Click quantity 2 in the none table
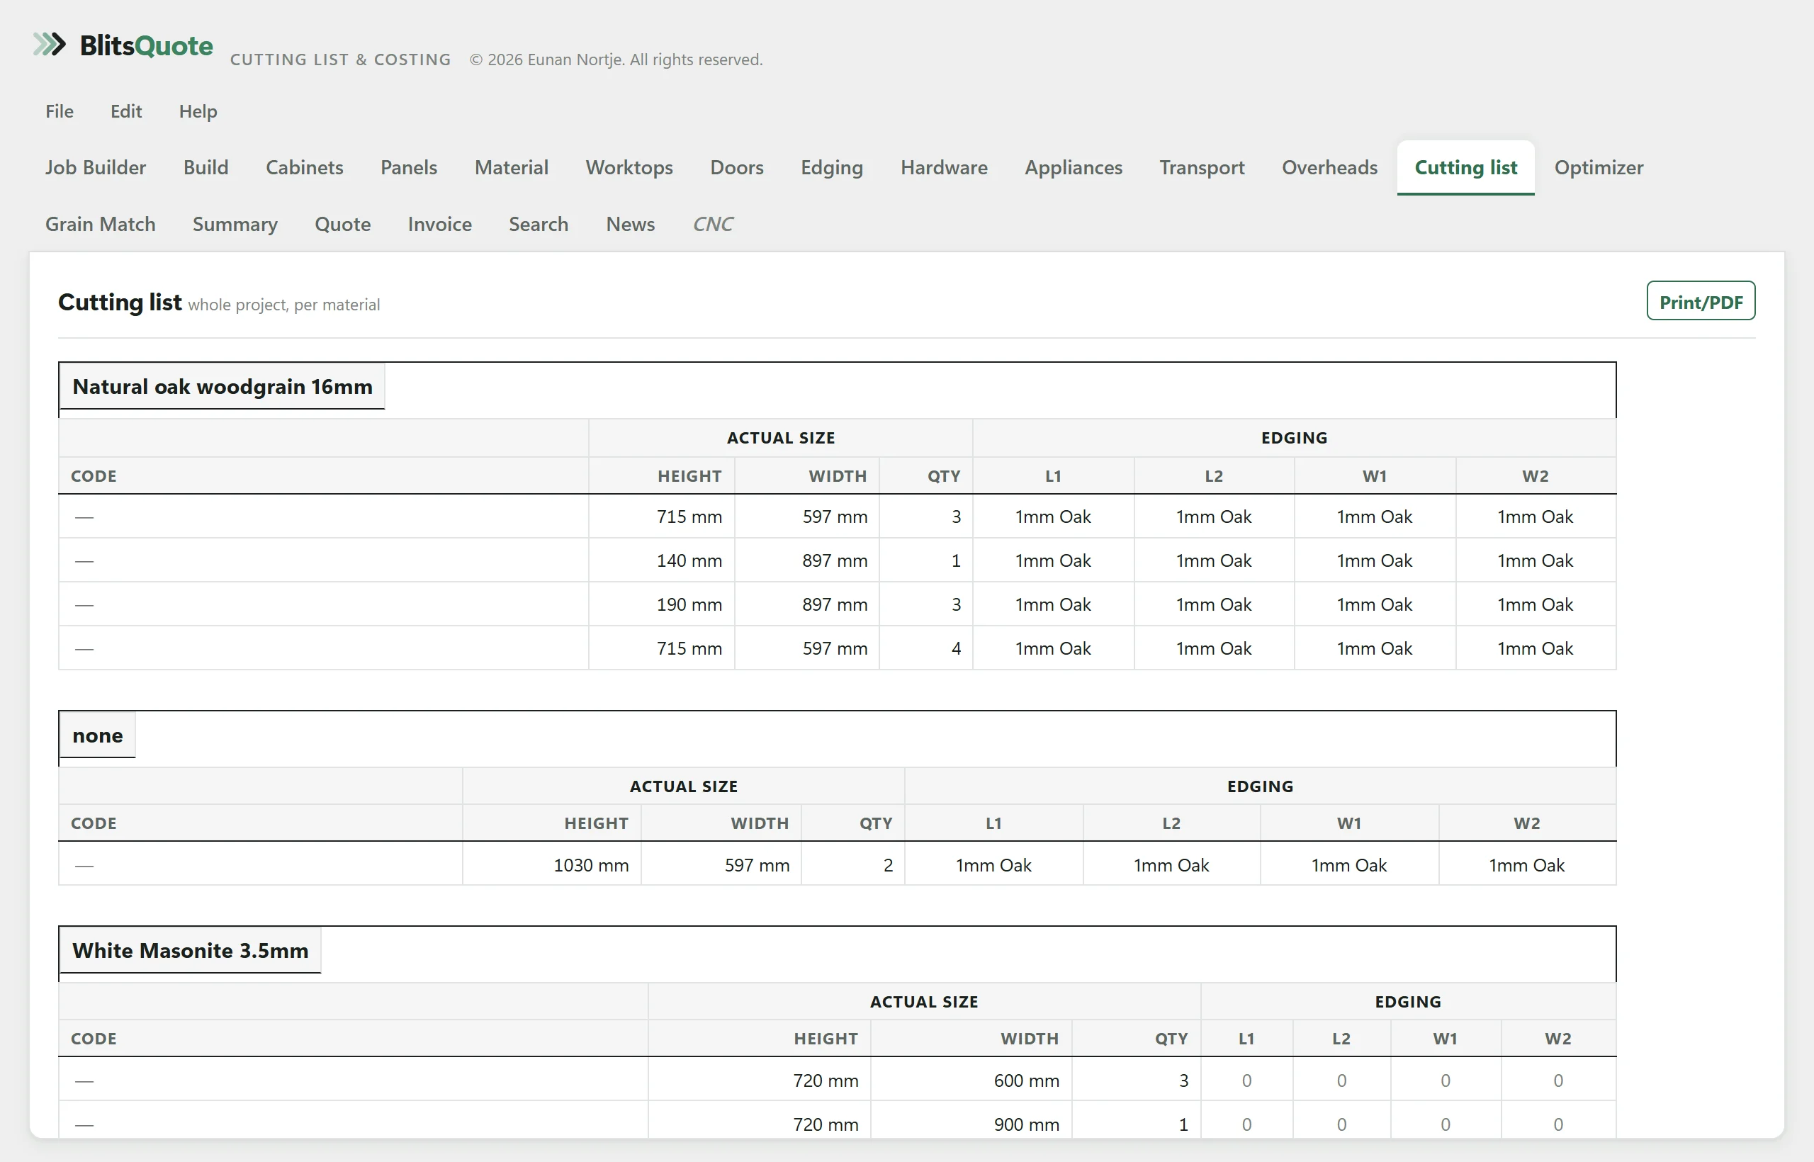 (852, 864)
